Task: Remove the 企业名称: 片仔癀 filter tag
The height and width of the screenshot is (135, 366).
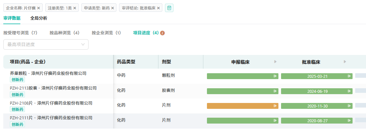Action: click(x=39, y=8)
